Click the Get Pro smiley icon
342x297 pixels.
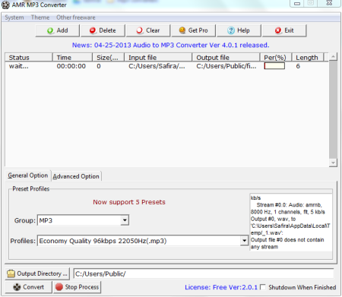pos(182,30)
